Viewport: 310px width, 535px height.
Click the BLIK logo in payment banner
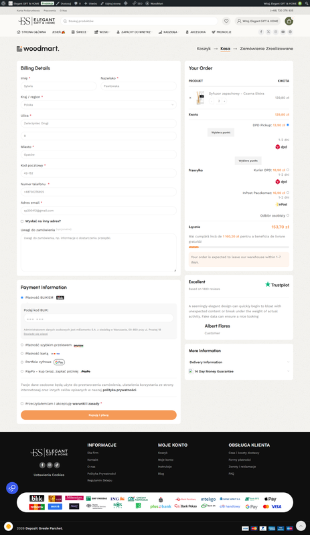point(37,498)
